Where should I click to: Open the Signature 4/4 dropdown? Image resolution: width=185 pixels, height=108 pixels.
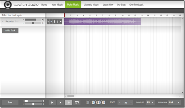150,103
